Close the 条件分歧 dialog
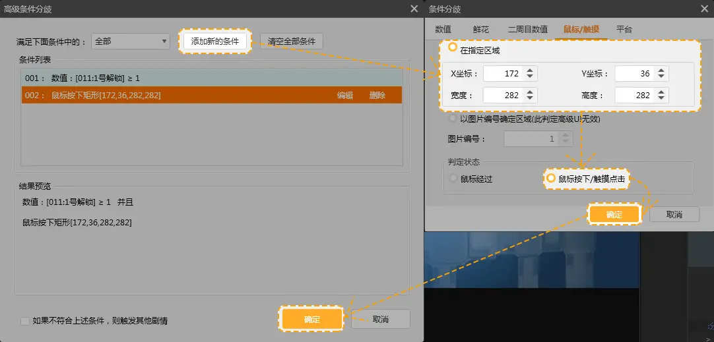The height and width of the screenshot is (342, 714). [704, 9]
